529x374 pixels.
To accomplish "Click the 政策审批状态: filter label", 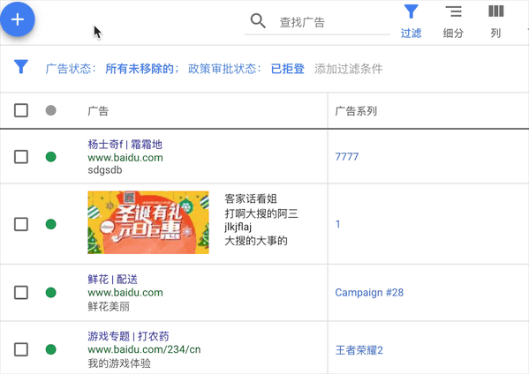I will click(224, 69).
